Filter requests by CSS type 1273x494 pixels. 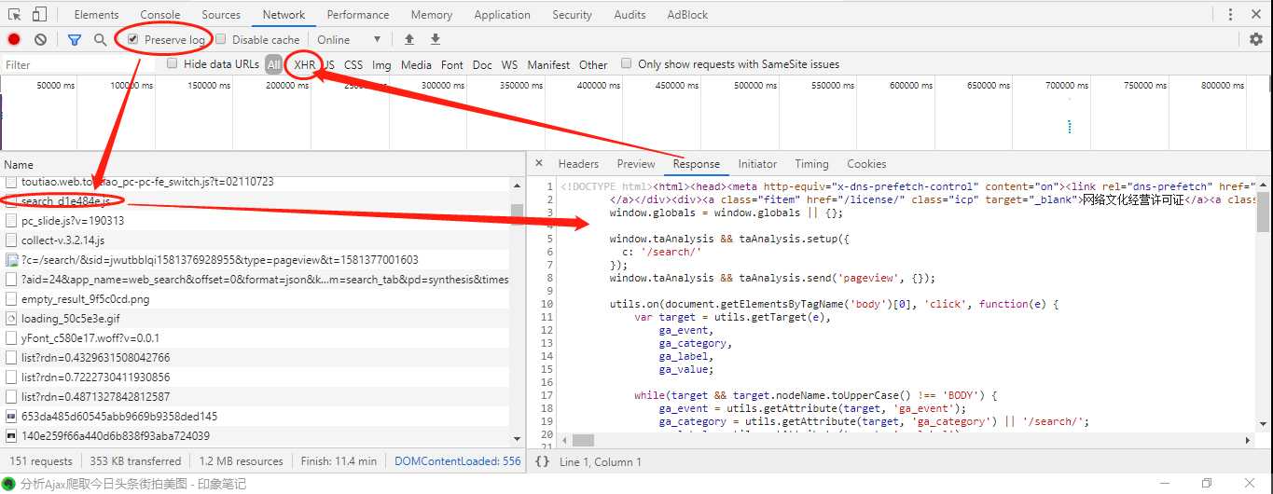(353, 64)
